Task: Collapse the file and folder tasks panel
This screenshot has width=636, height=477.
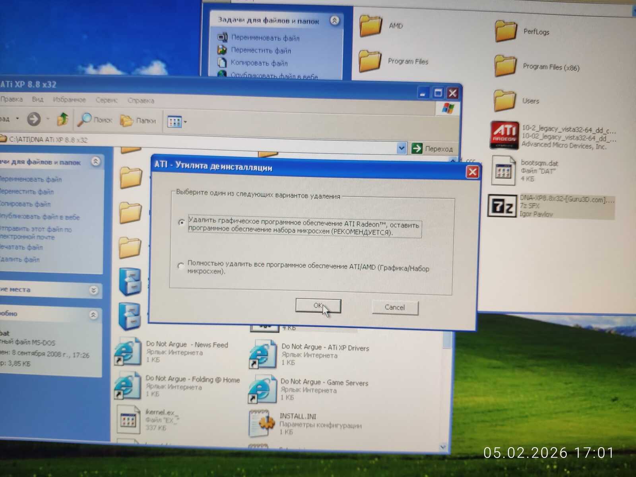Action: click(x=96, y=161)
